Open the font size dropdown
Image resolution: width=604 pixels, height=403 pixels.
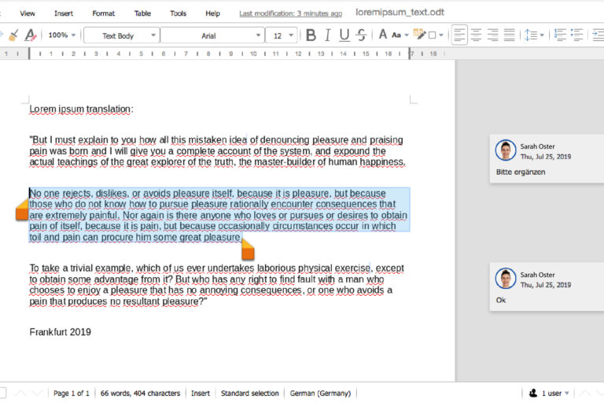292,35
